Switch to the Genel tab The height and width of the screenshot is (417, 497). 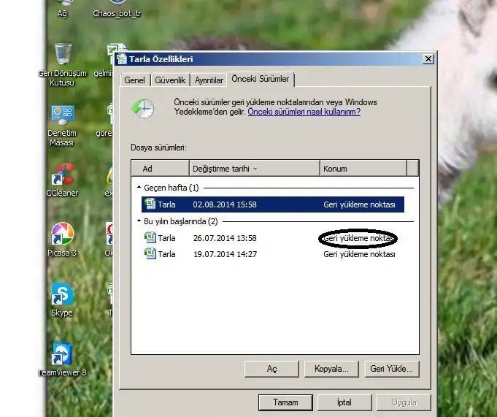135,80
